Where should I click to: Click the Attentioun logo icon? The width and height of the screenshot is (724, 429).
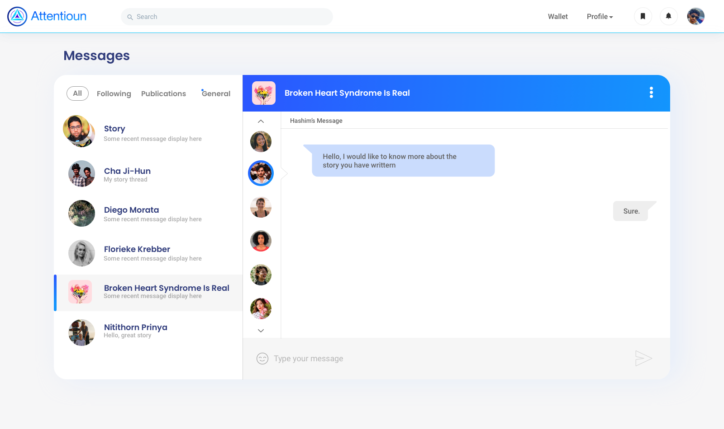pos(17,17)
